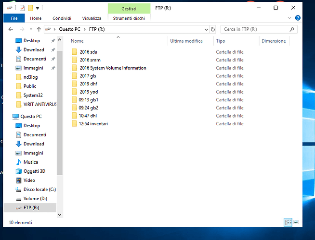Click the search magnifier icon
Screen dimensions: 315x240
[292, 29]
